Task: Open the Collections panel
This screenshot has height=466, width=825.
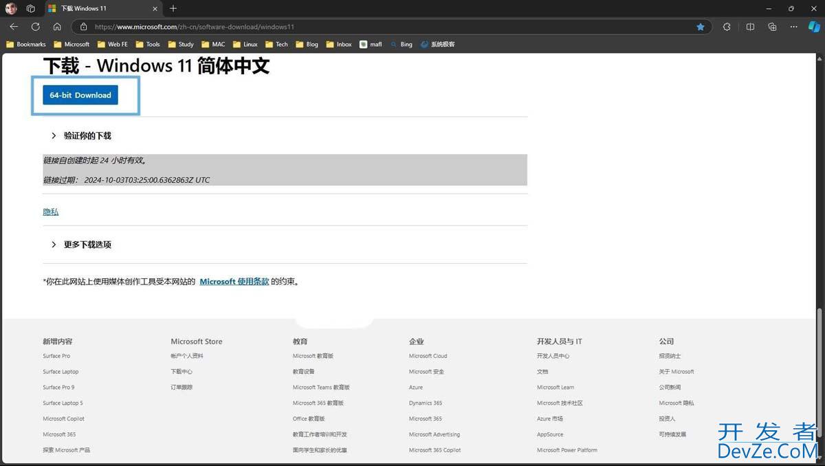Action: (772, 27)
